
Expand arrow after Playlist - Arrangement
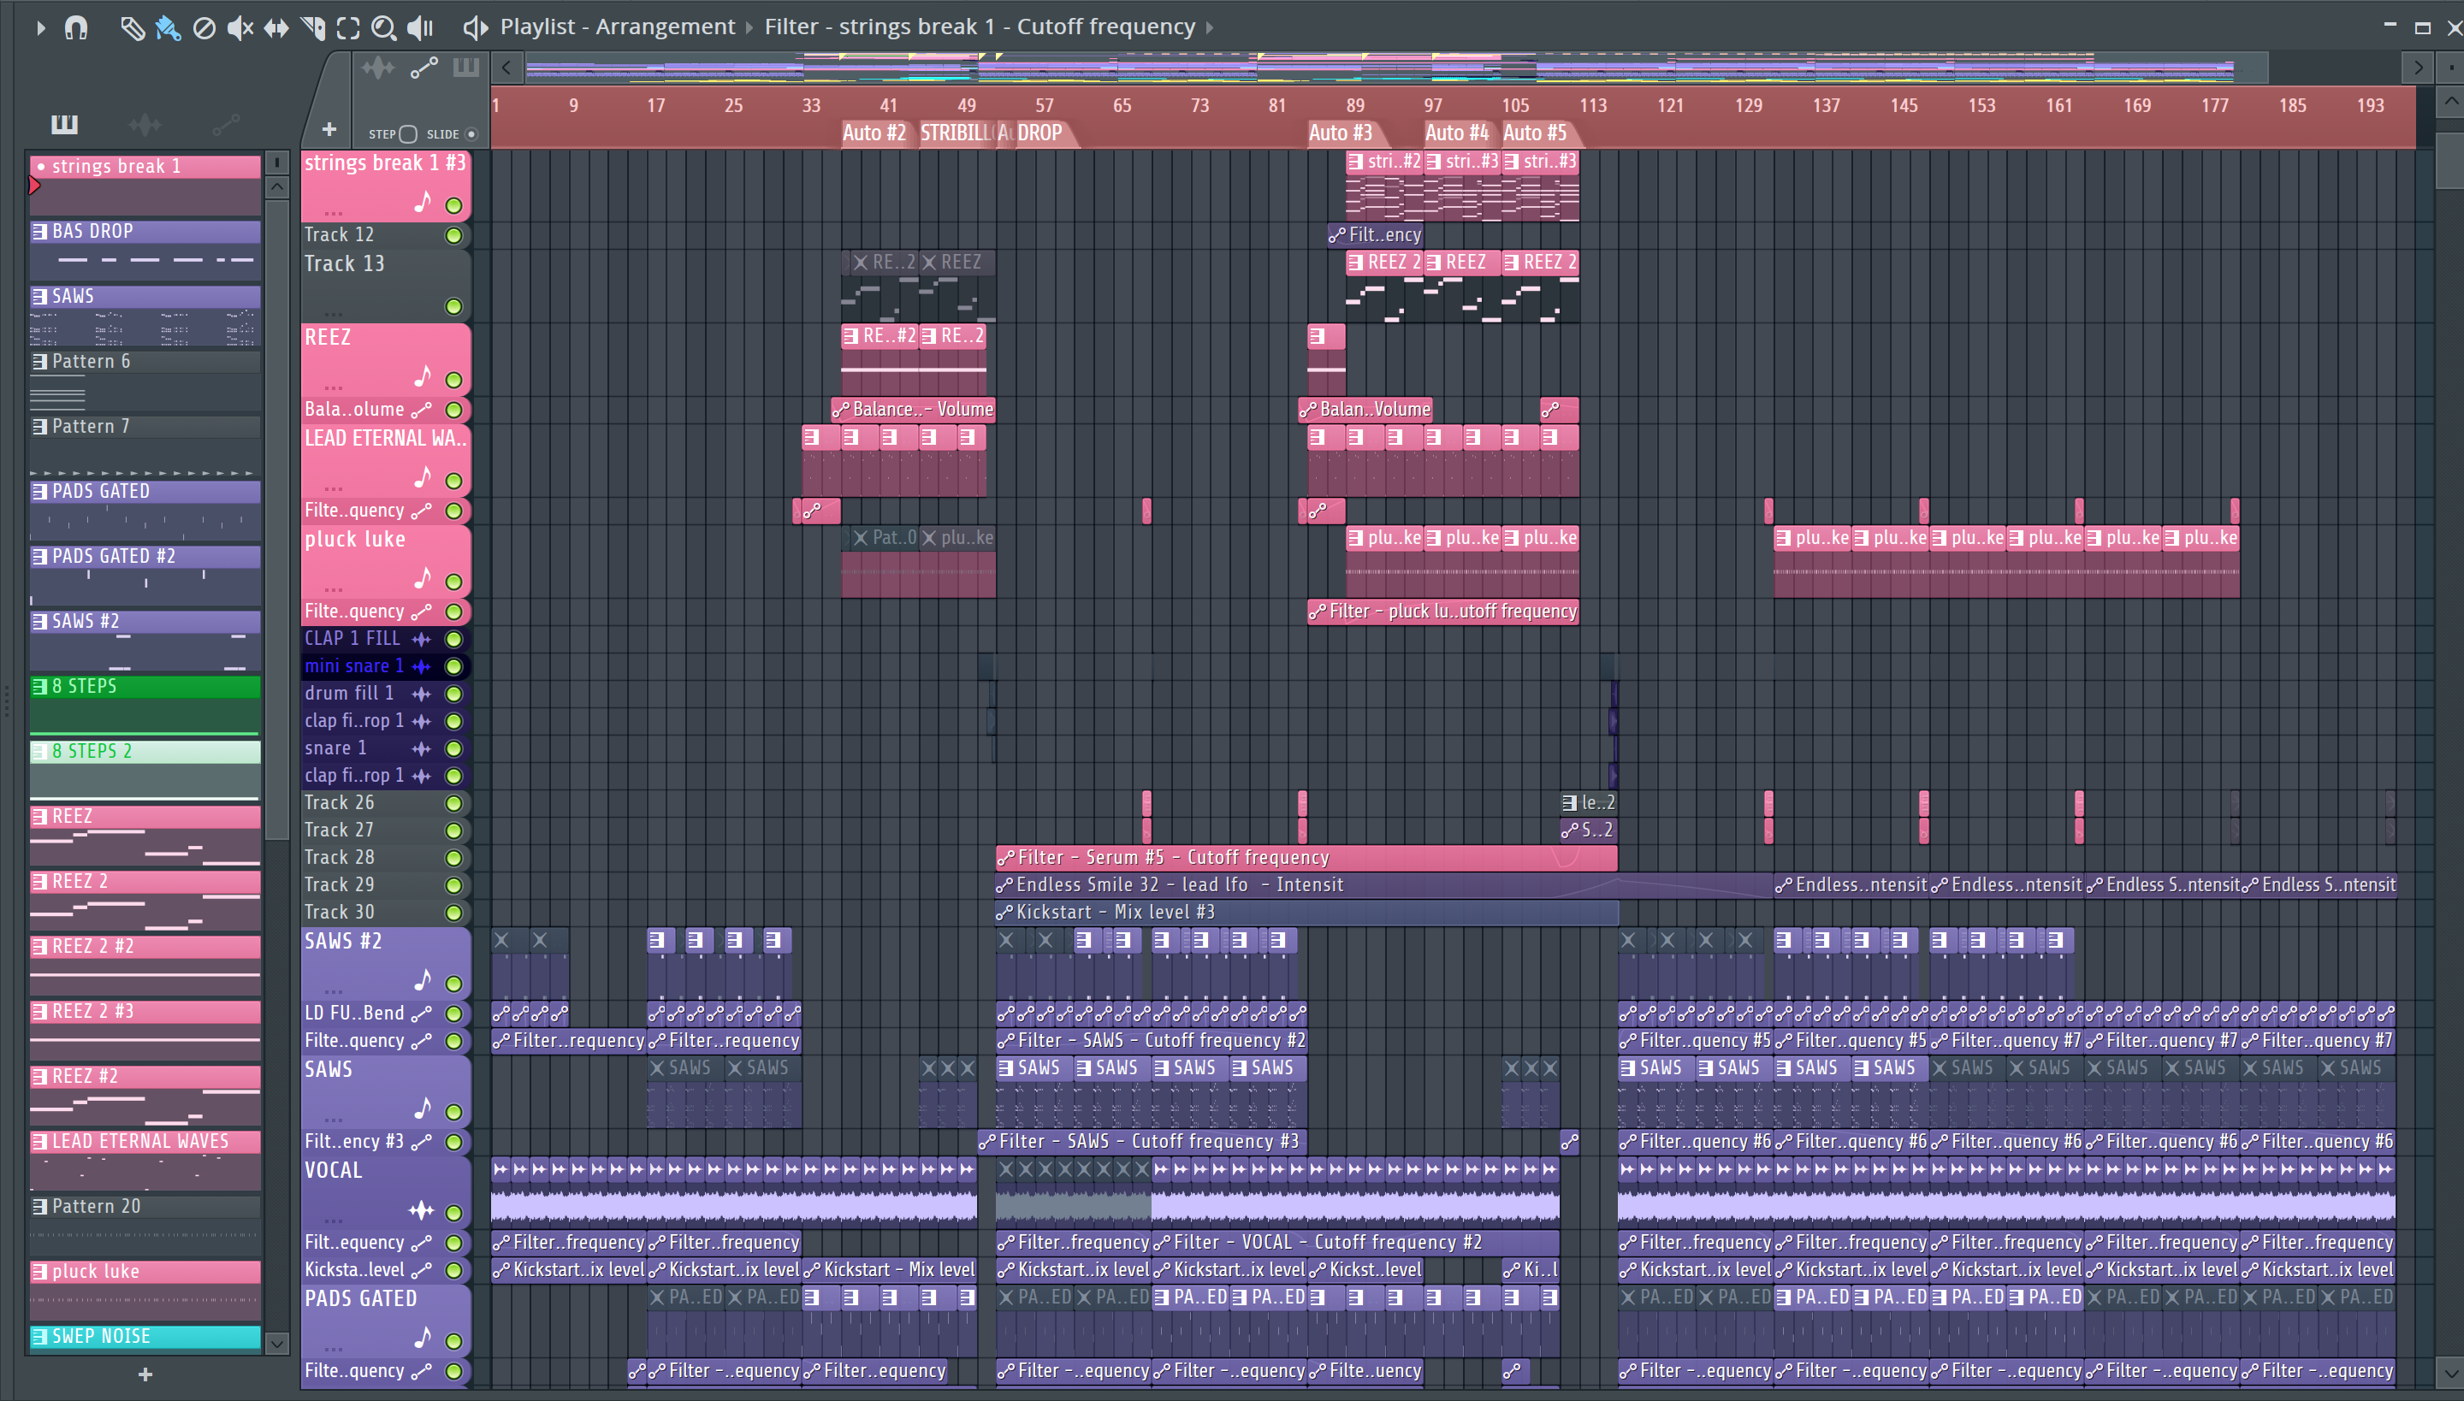point(749,28)
